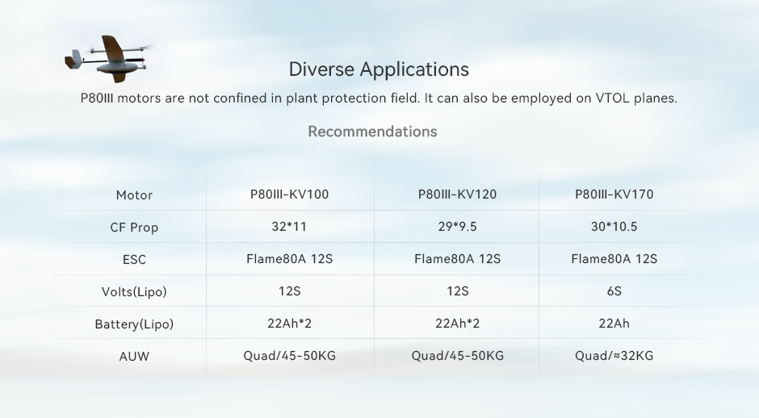
Task: Click the 32*11 prop size cell
Action: tap(289, 227)
